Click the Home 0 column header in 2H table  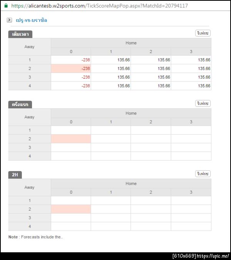pos(71,192)
